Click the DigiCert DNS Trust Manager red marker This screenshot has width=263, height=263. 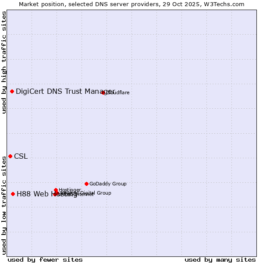click(x=12, y=91)
